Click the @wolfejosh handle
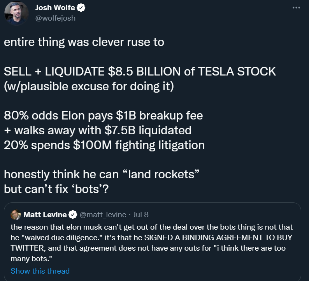Image resolution: width=309 pixels, height=281 pixels. (56, 18)
